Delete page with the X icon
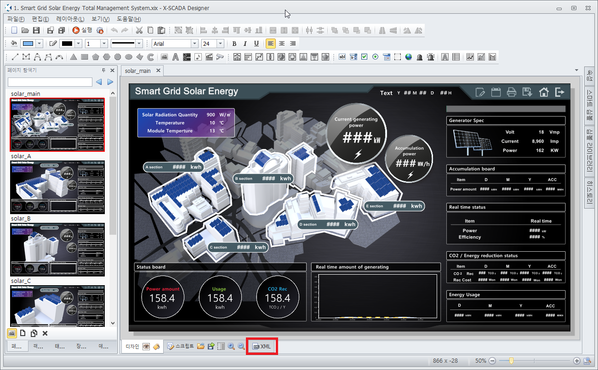This screenshot has height=370, width=598. click(x=45, y=333)
